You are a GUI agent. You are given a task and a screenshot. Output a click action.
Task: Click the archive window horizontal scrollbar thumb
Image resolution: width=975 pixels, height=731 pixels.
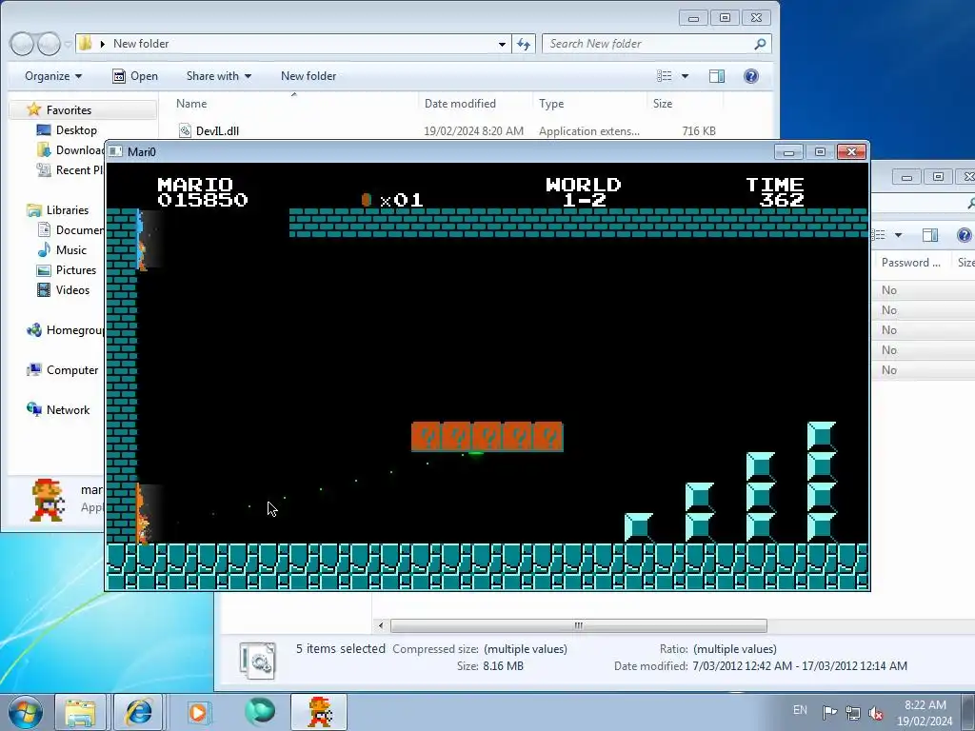[578, 625]
